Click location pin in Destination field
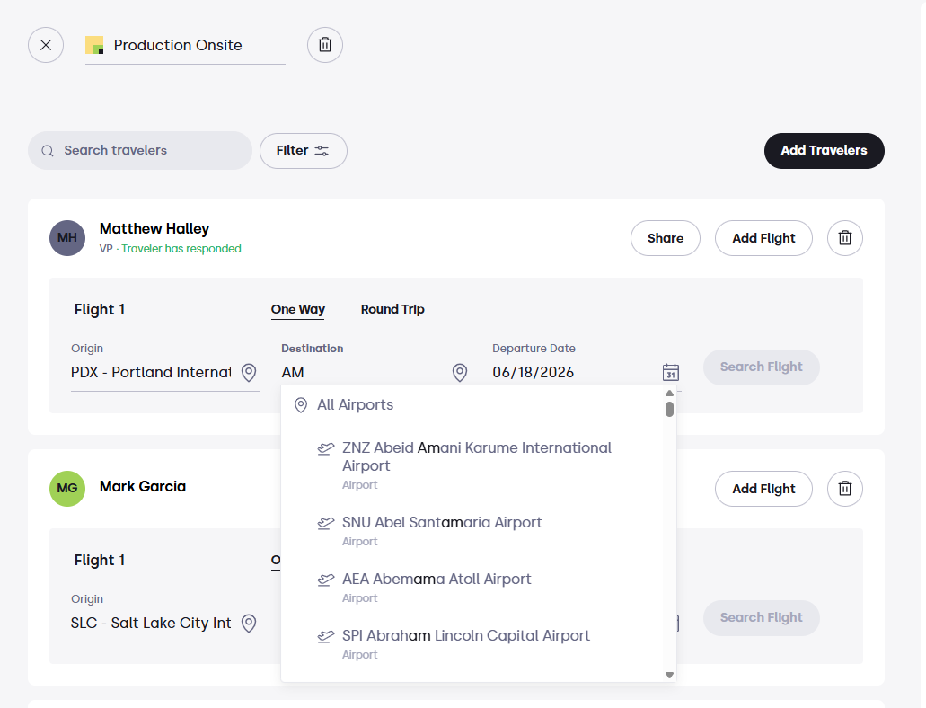The height and width of the screenshot is (708, 926). tap(460, 372)
